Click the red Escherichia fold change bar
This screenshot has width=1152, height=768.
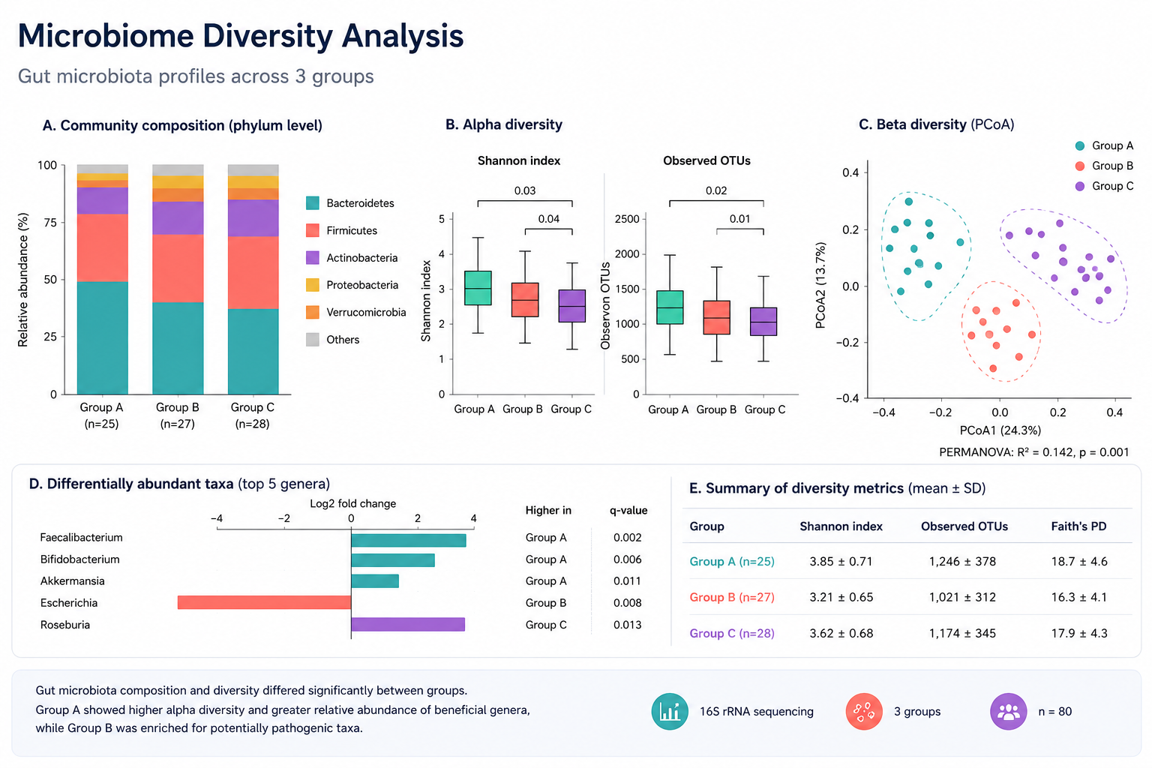[x=264, y=602]
